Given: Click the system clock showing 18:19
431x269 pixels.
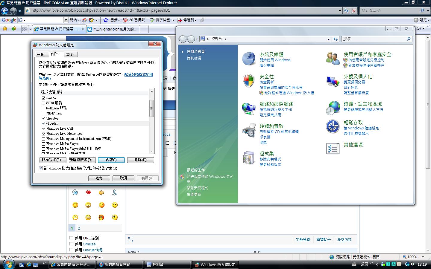Looking at the screenshot, I should (x=422, y=265).
